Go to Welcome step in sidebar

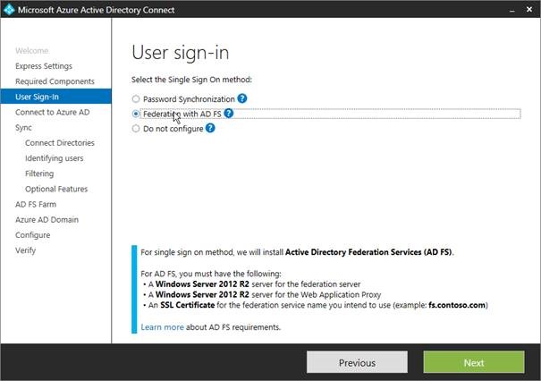[x=31, y=51]
